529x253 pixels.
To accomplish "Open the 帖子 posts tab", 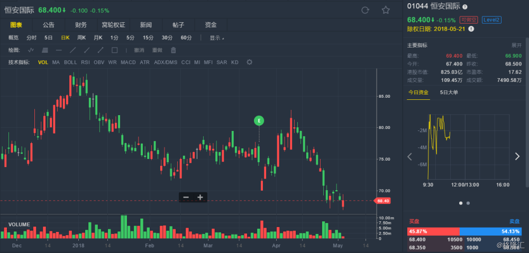I will [x=178, y=25].
